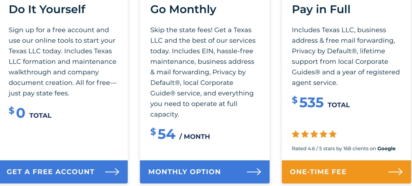Click the Go Monthly heading
Viewport: 412px width, 186px height.
coord(183,9)
